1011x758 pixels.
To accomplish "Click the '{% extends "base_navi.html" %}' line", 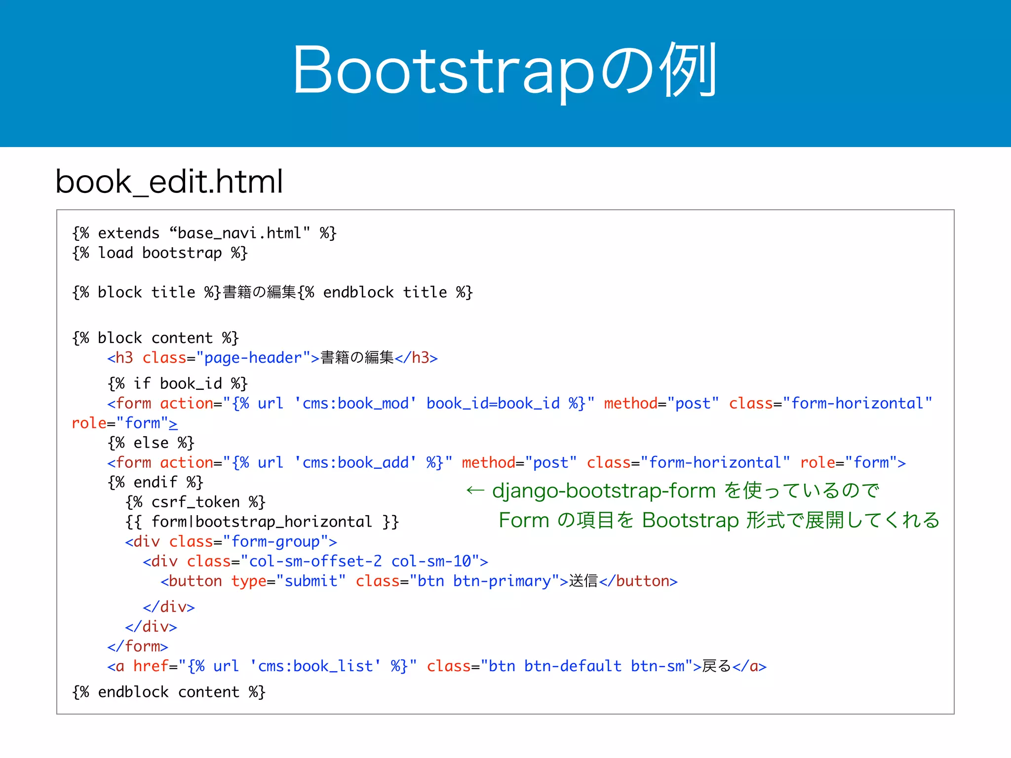I will coord(204,233).
